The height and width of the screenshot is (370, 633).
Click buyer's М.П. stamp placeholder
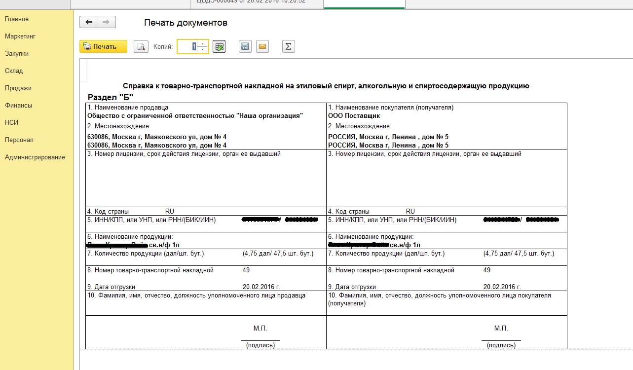501,328
